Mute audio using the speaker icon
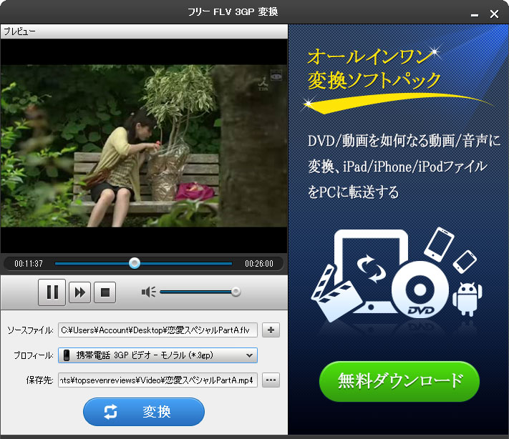 pos(148,292)
